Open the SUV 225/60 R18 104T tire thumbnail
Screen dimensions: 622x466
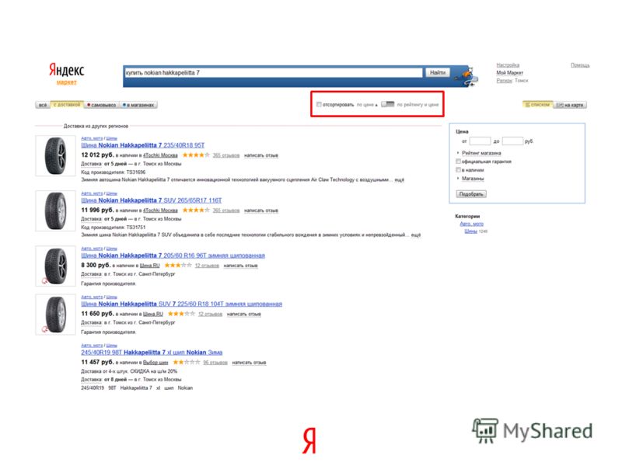[x=55, y=315]
